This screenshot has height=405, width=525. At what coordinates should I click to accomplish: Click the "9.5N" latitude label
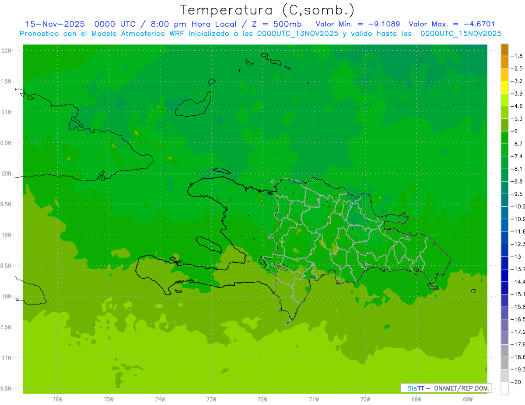point(7,204)
